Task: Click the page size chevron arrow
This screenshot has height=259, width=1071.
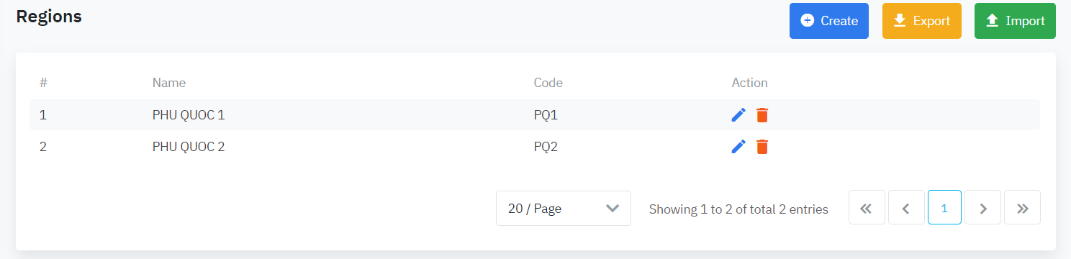Action: click(613, 209)
